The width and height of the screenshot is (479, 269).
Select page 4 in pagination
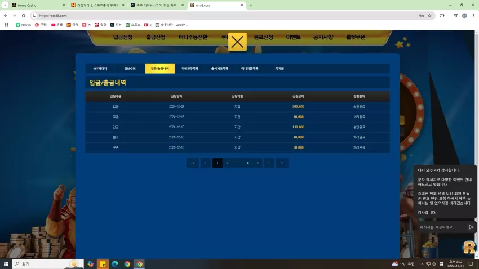tap(247, 163)
